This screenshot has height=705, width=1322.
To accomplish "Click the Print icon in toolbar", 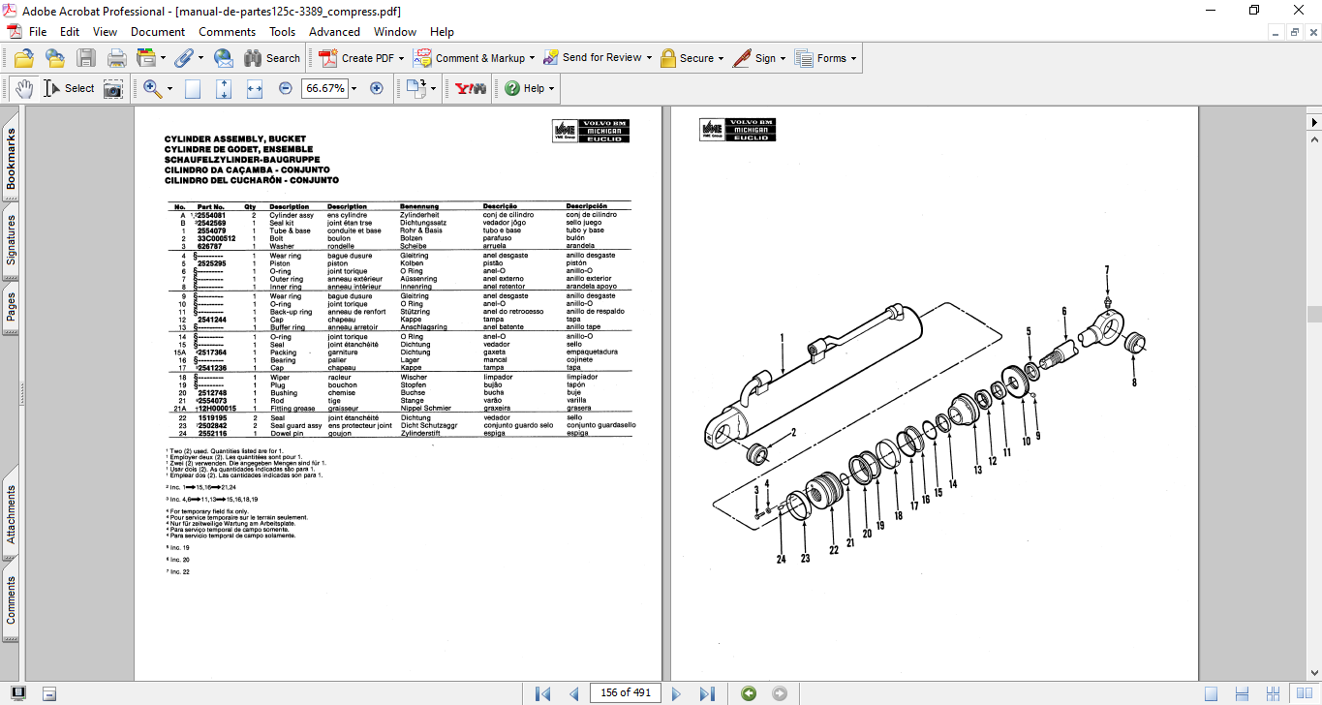I will (116, 58).
